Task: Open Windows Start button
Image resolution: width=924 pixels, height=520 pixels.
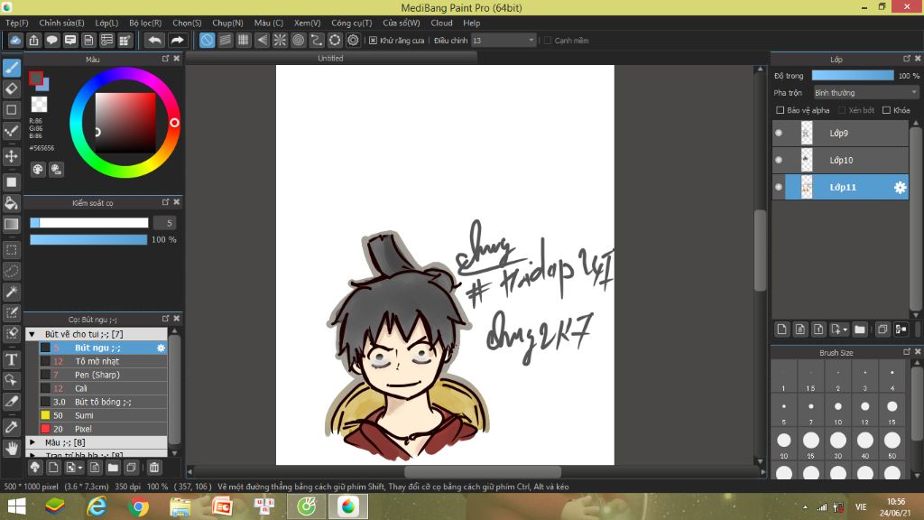Action: 16,506
